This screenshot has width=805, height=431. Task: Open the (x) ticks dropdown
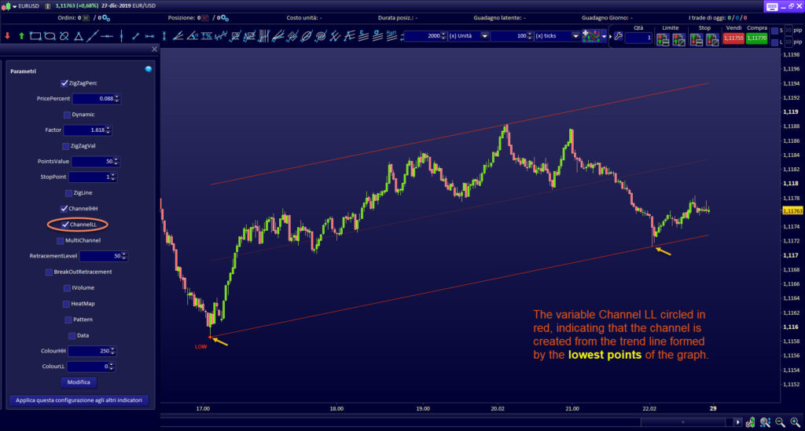tap(575, 36)
